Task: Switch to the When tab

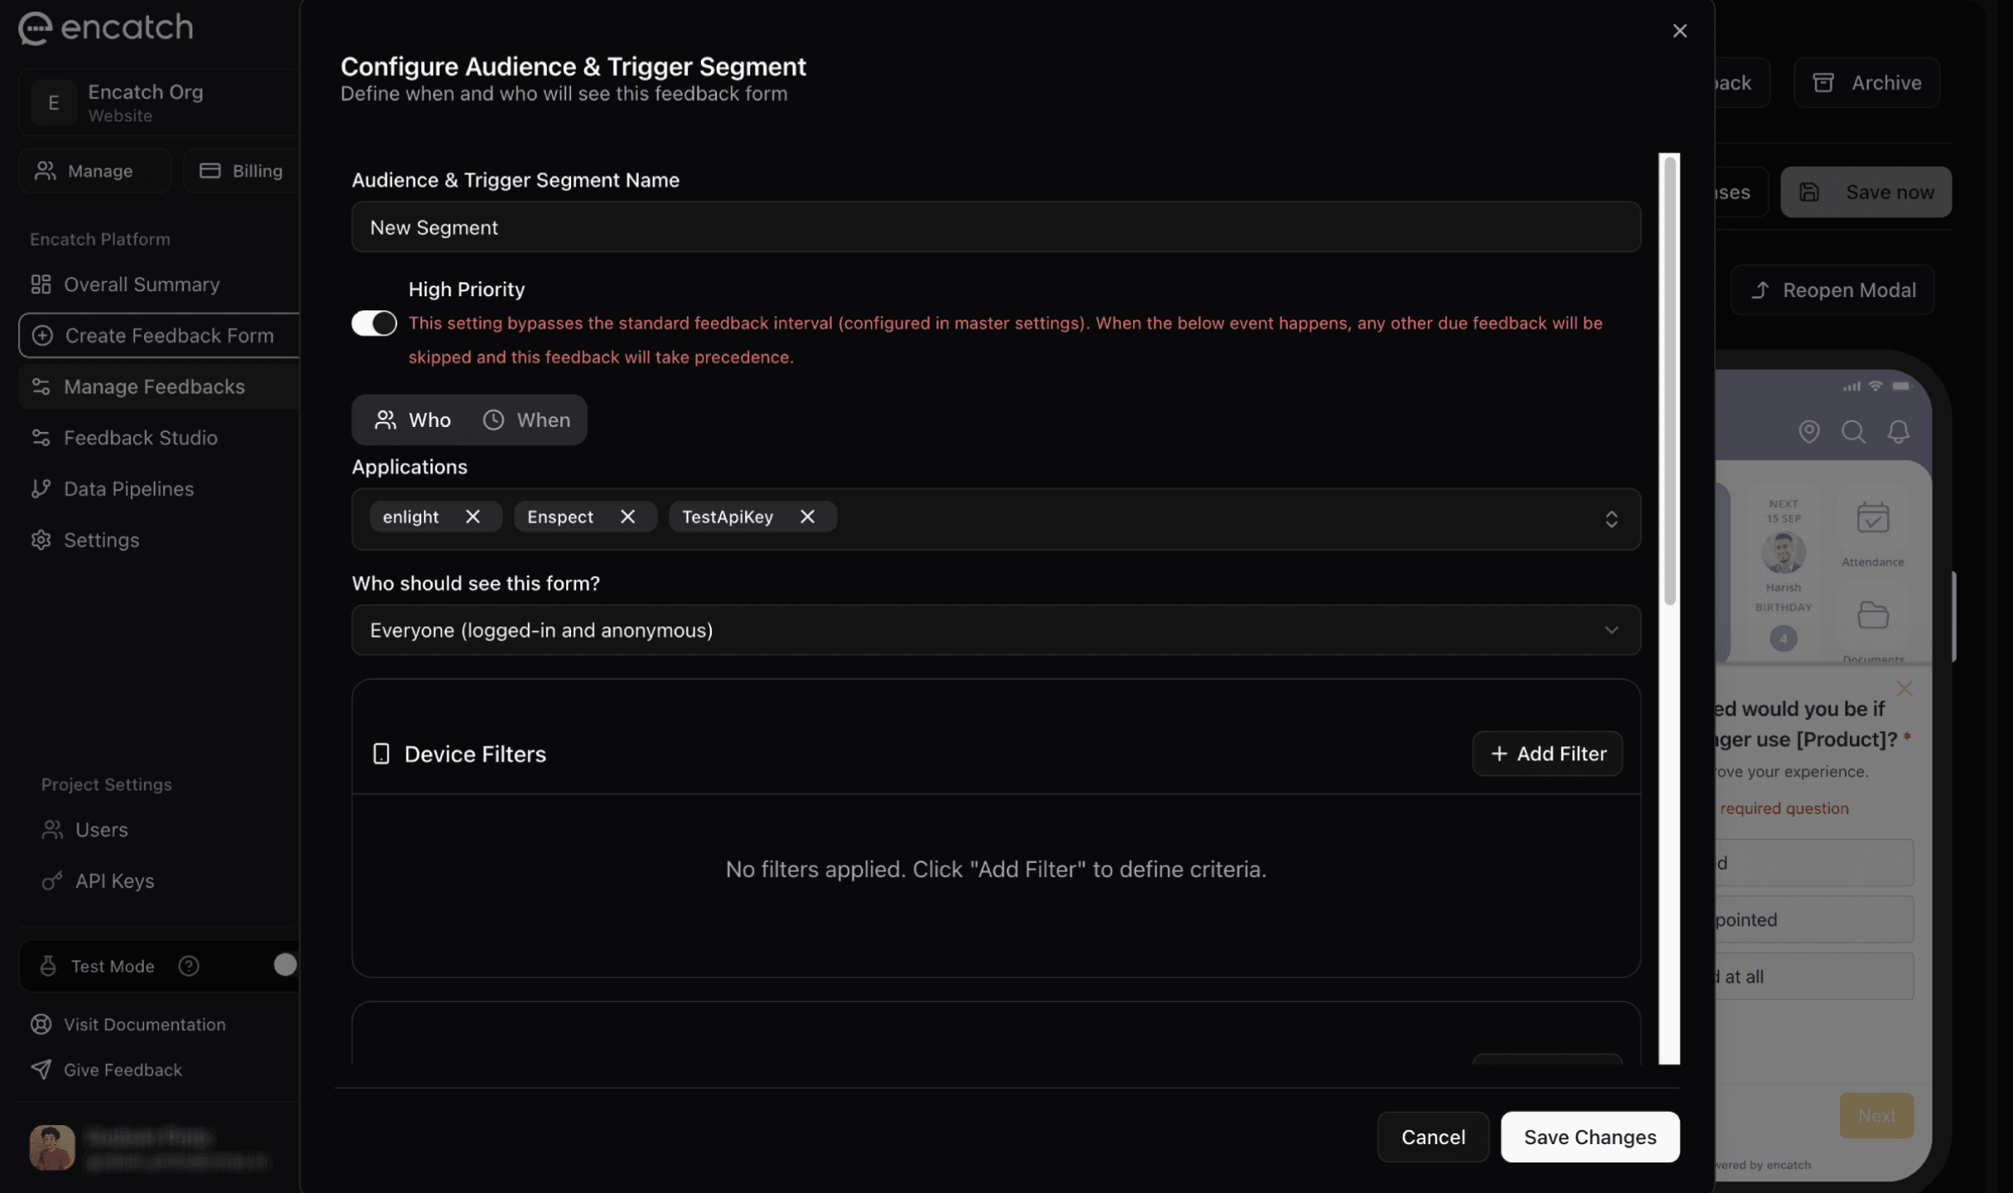Action: click(x=527, y=420)
